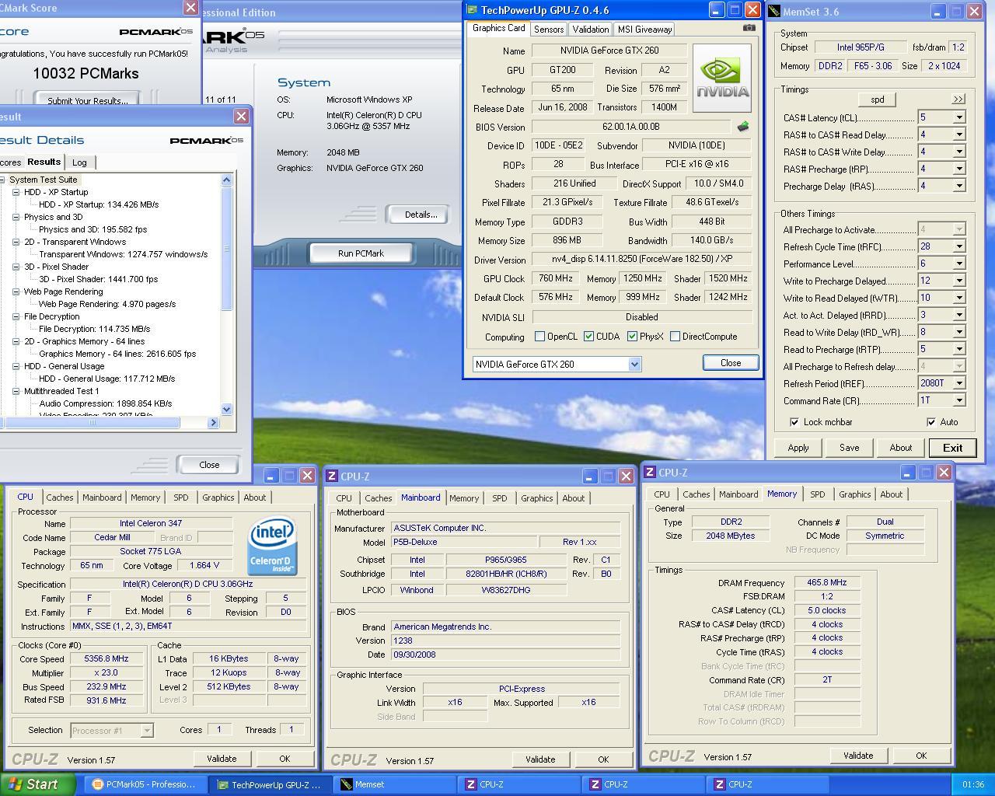This screenshot has height=796, width=995.
Task: Click Core Speed value field in CPU-Z
Action: (x=106, y=658)
